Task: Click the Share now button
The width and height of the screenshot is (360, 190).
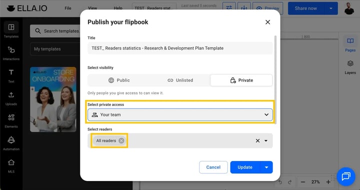Action: click(x=306, y=8)
